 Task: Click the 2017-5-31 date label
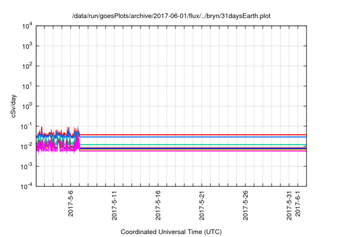(289, 205)
